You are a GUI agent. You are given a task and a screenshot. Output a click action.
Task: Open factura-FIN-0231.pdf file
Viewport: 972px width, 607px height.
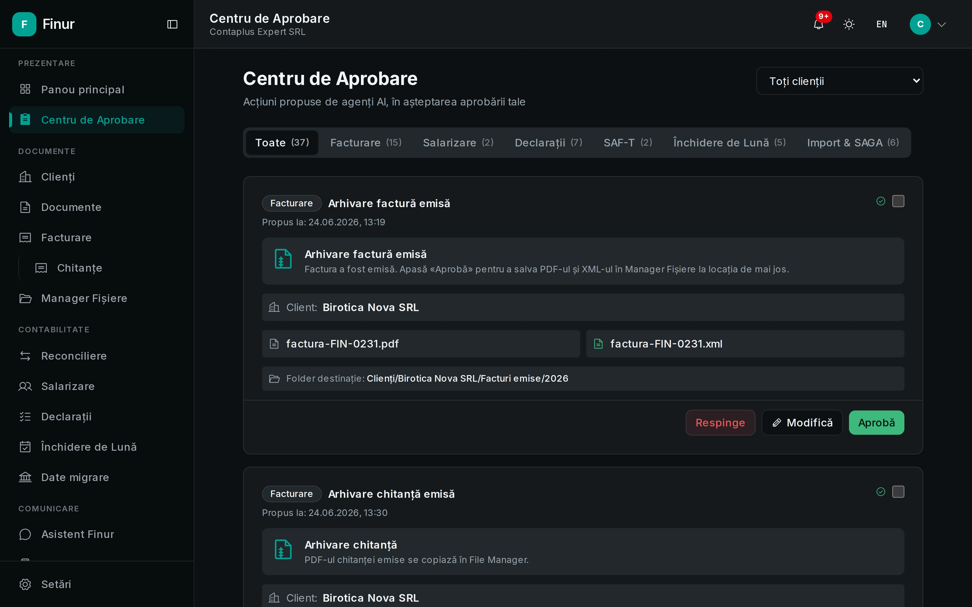pyautogui.click(x=421, y=344)
